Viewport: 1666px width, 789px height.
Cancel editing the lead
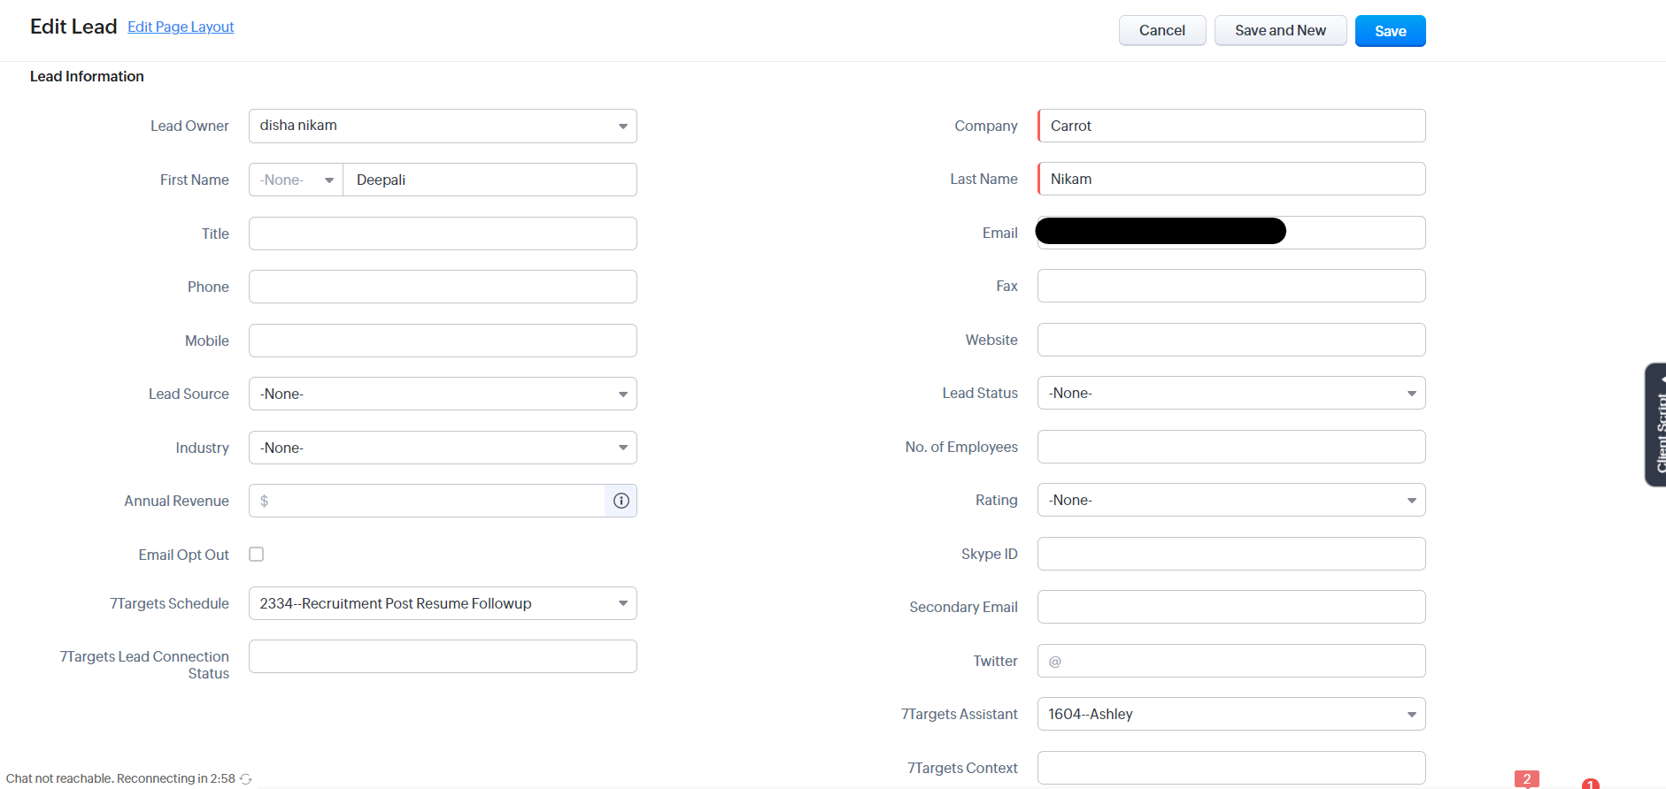[x=1161, y=31]
